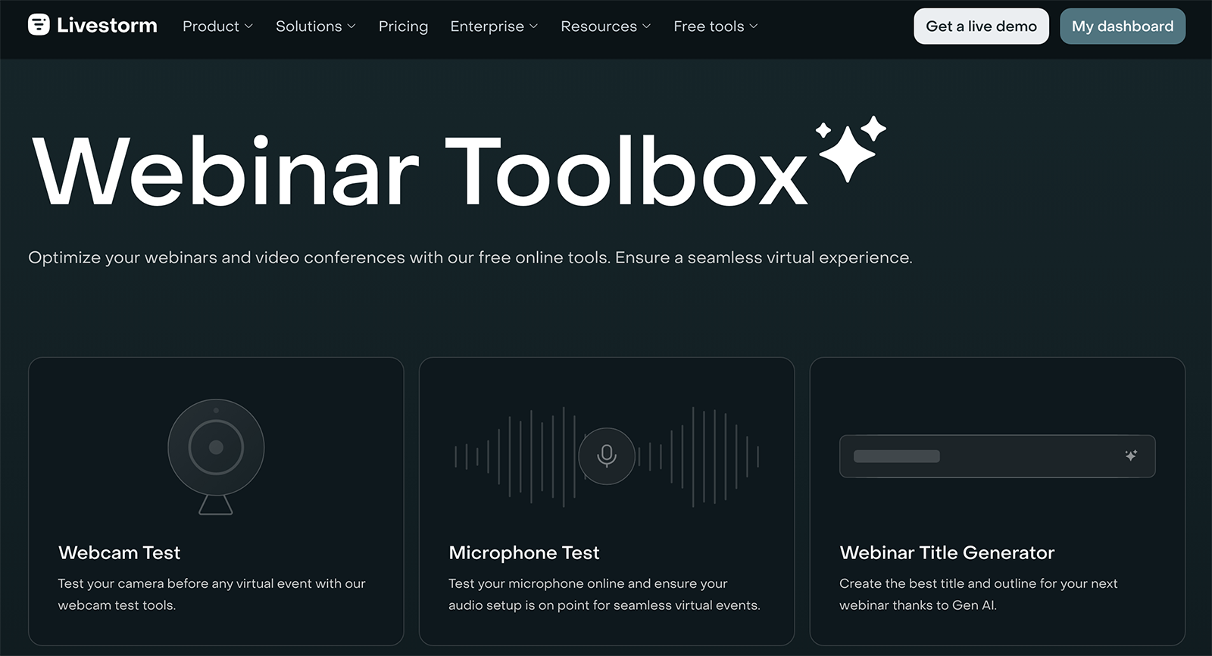Expand the Resources dropdown chevron
The width and height of the screenshot is (1212, 656).
point(646,26)
